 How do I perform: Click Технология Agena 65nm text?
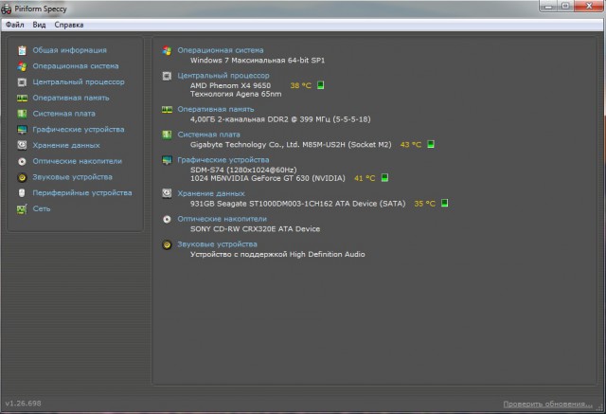[x=236, y=94]
